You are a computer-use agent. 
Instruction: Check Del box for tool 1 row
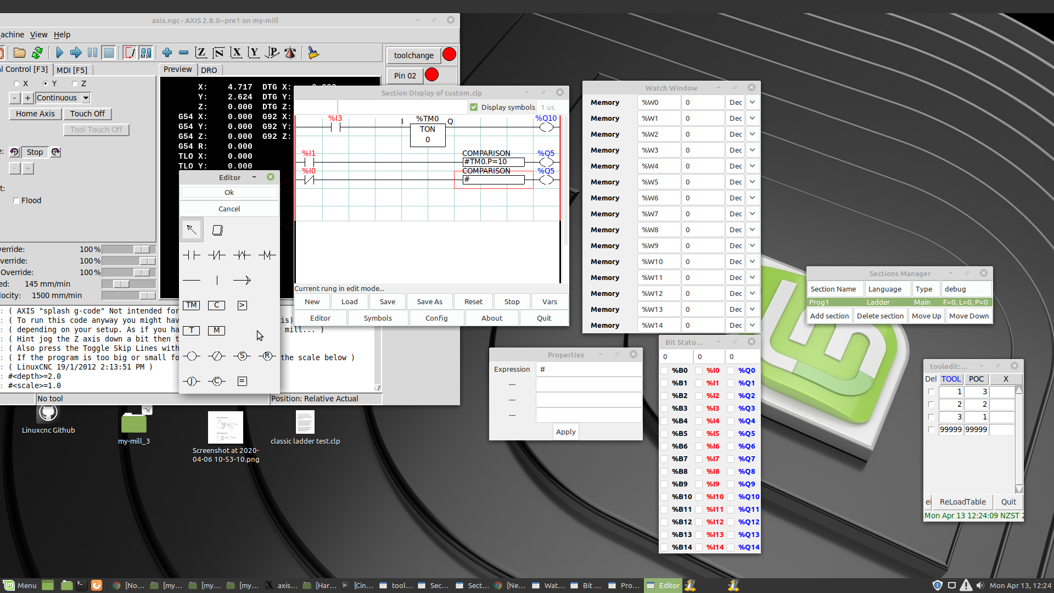tap(931, 391)
